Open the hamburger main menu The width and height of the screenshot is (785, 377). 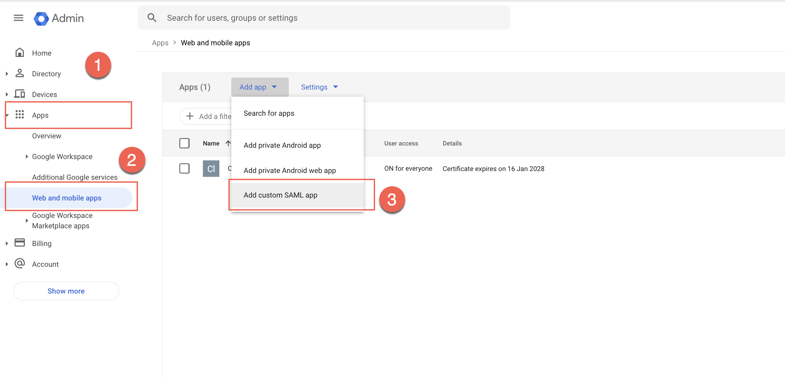coord(18,18)
